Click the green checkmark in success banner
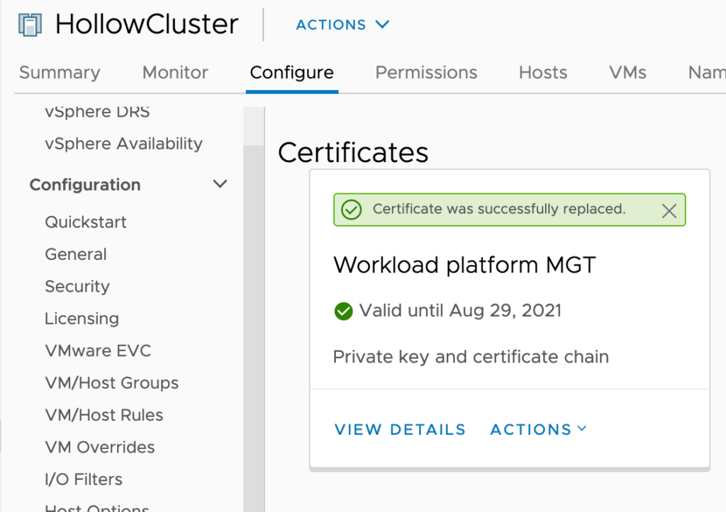This screenshot has width=726, height=512. [351, 210]
